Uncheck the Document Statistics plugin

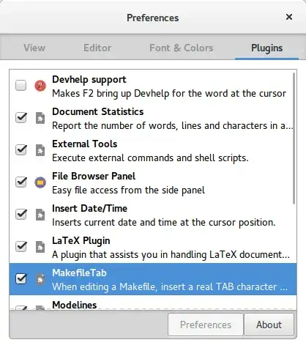coord(21,118)
